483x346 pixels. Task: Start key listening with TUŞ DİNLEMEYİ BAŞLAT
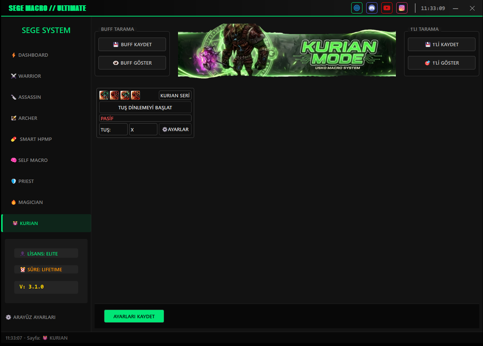(145, 107)
